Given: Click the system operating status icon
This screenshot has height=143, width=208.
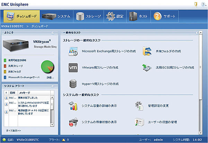Looking at the screenshot, I should click(73, 122).
